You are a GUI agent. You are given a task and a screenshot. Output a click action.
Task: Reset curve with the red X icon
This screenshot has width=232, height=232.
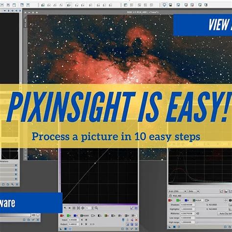click(136, 220)
